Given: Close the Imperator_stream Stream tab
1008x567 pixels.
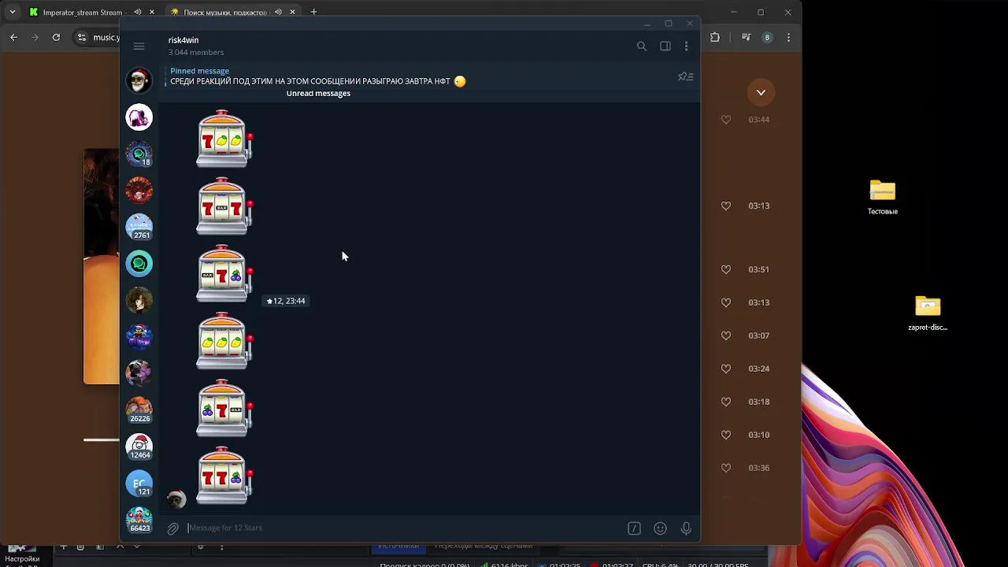Looking at the screenshot, I should (152, 12).
